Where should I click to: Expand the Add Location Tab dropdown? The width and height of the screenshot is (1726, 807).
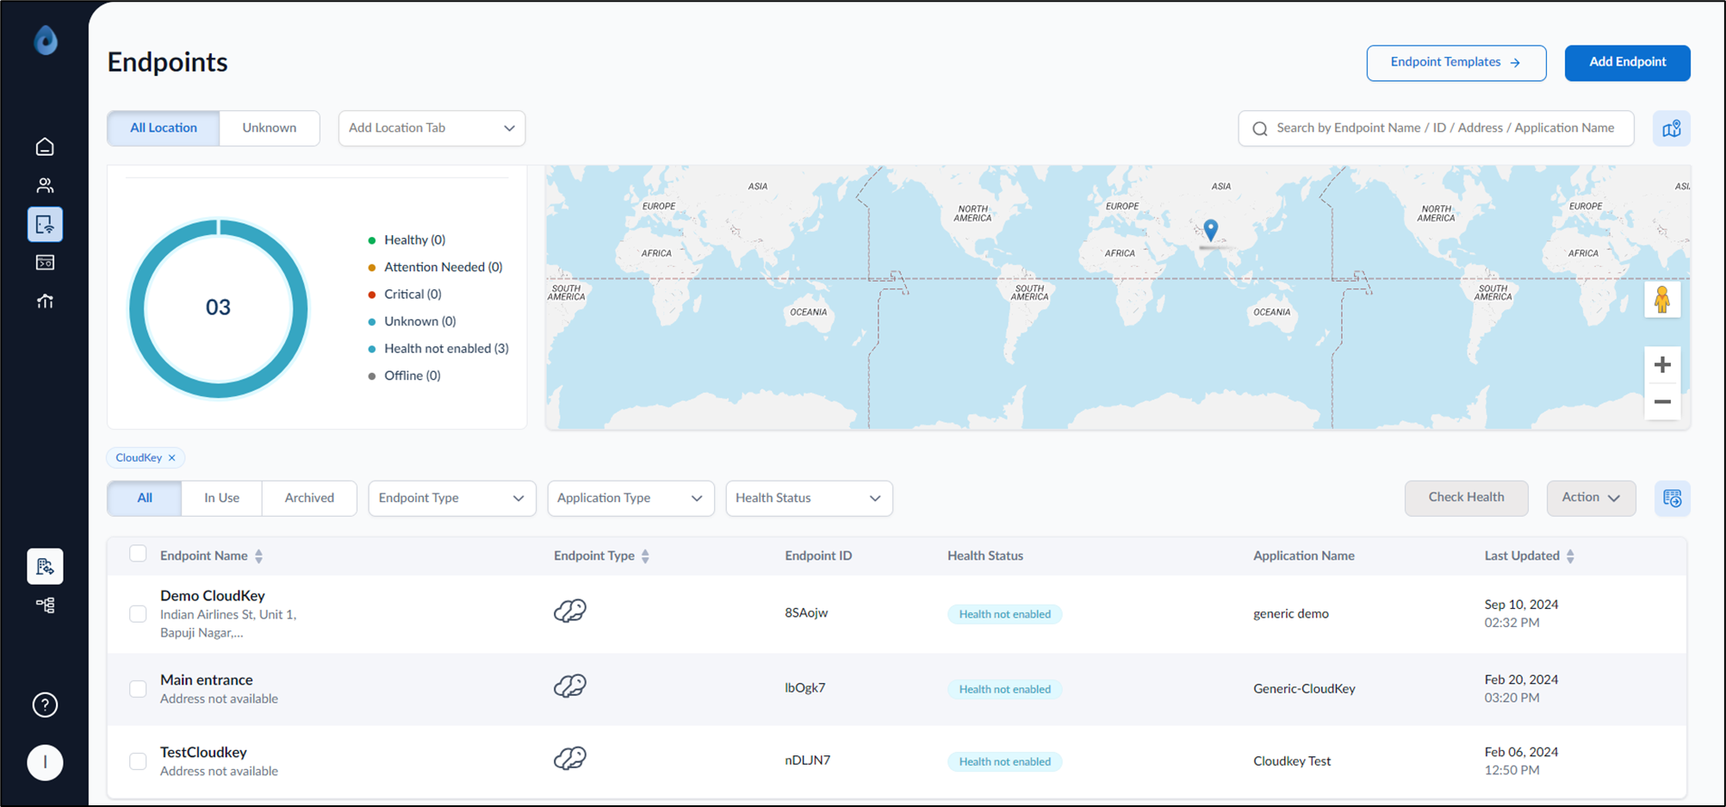point(431,128)
